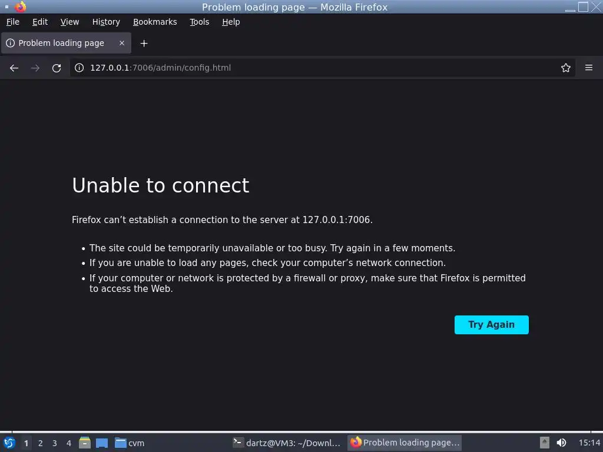Viewport: 603px width, 452px height.
Task: Go back using the back arrow
Action: tap(14, 68)
